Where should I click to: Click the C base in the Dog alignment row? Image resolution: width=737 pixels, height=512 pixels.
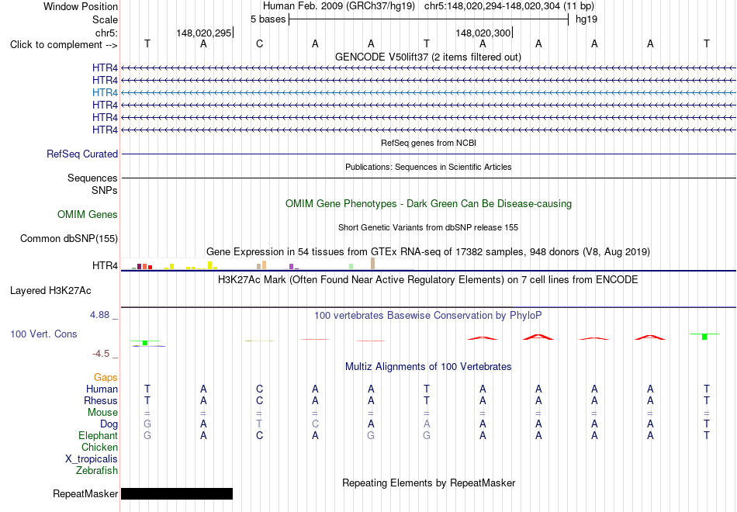tap(316, 424)
